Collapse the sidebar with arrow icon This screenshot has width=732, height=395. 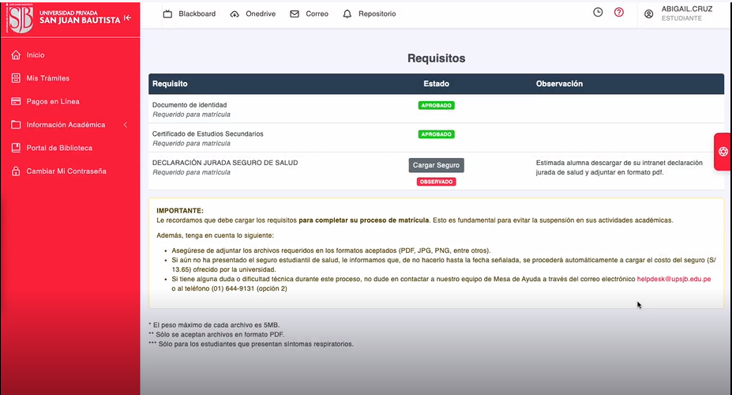click(x=128, y=18)
